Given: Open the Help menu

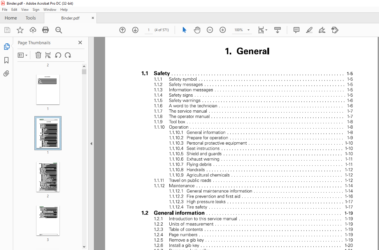Looking at the screenshot, I should (64, 10).
